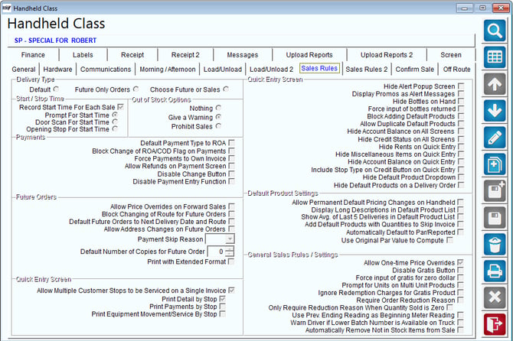
Task: Switch to the Screen tab
Action: pyautogui.click(x=451, y=55)
